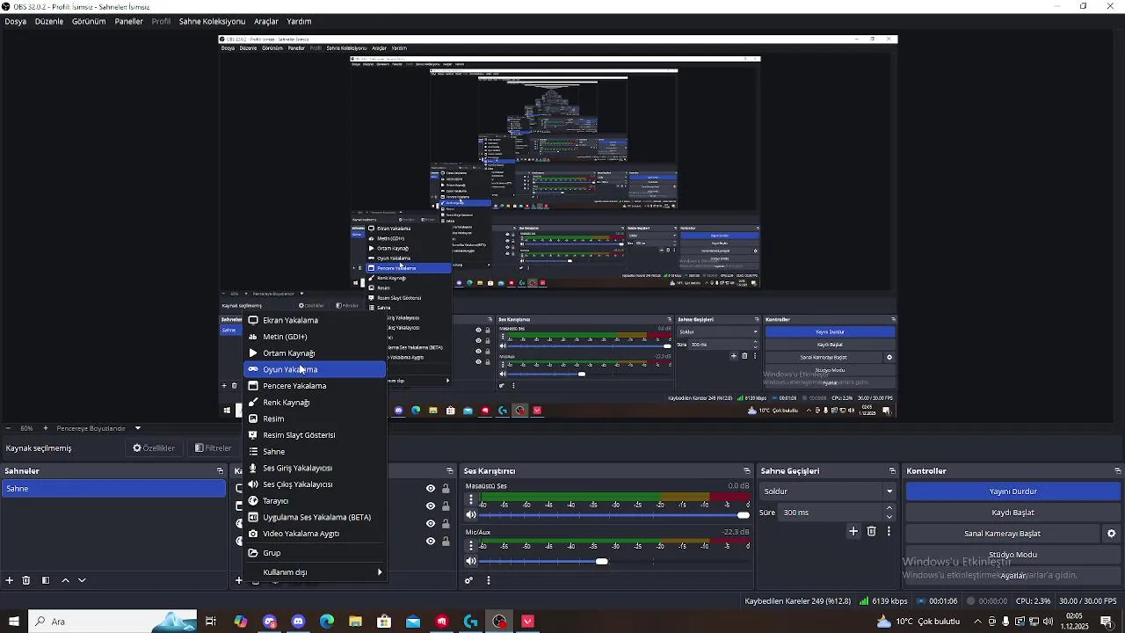Undock the Kontroller panel with its float icon
The width and height of the screenshot is (1125, 633).
click(x=1118, y=471)
